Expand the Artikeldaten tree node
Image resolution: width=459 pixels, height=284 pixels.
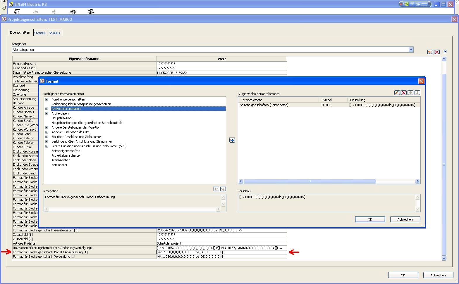[x=47, y=113]
